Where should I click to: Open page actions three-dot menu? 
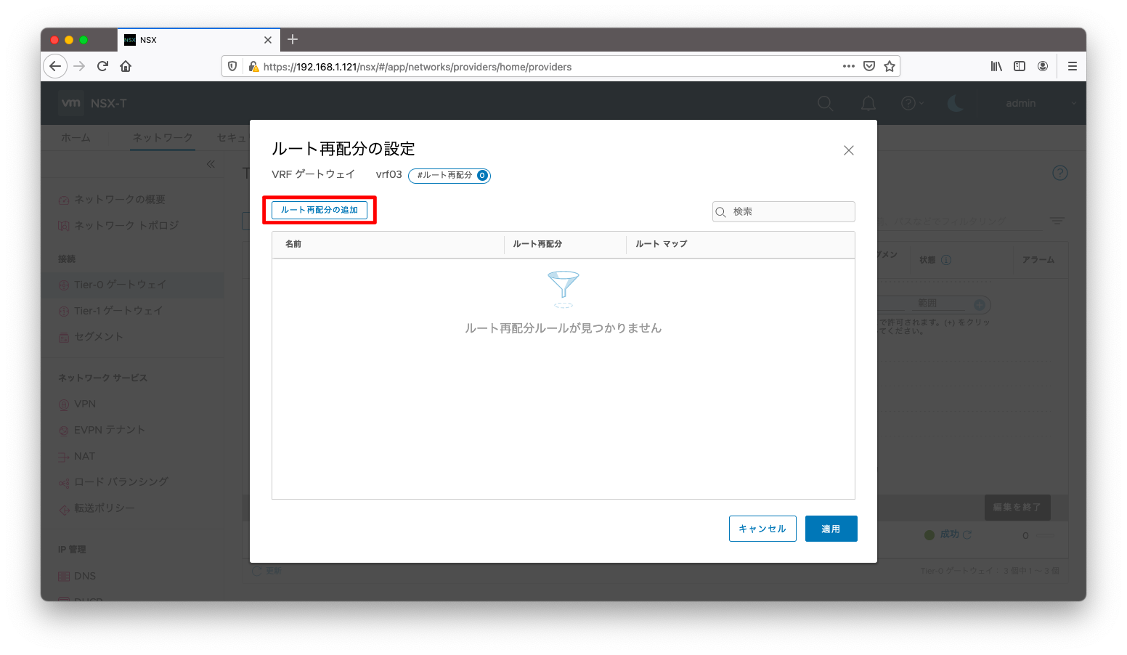click(x=848, y=66)
